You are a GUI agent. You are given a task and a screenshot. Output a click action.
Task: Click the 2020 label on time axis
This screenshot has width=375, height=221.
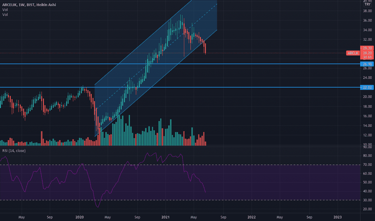[79, 217]
